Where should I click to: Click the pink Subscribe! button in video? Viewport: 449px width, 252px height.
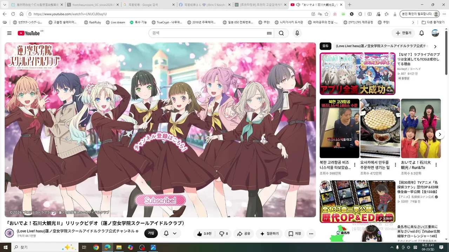160,201
